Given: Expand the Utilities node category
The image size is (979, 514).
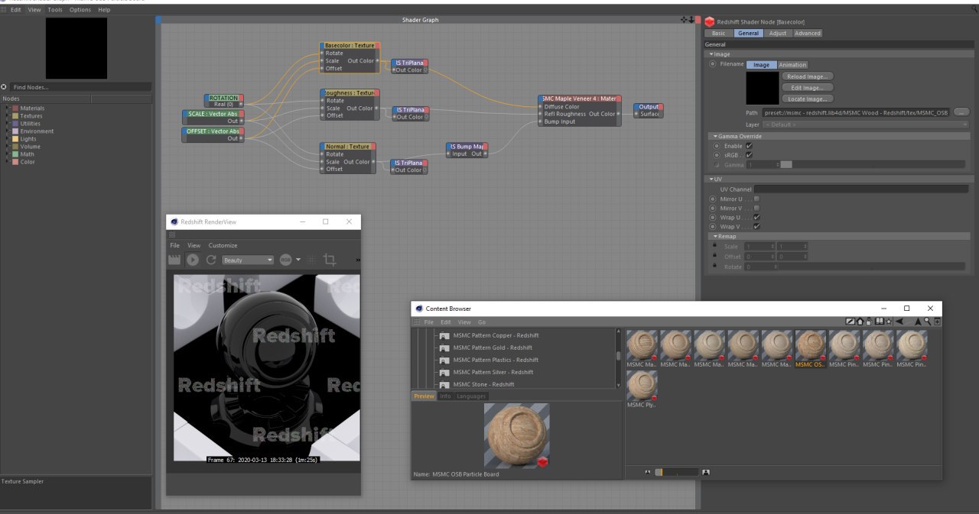Looking at the screenshot, I should pos(7,124).
